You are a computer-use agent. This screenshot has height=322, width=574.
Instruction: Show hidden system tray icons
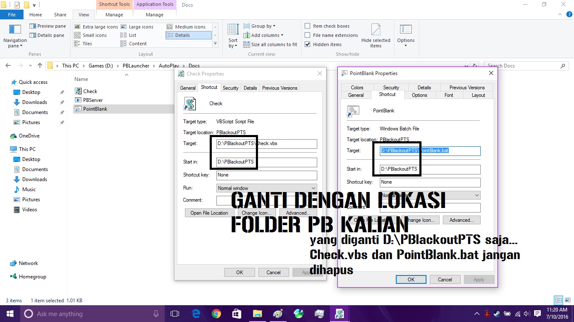[477, 314]
